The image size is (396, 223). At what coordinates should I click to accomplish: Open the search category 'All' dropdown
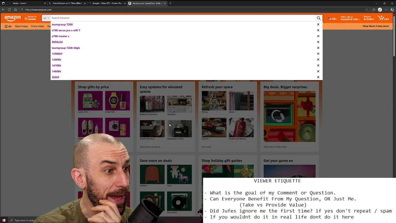46,18
